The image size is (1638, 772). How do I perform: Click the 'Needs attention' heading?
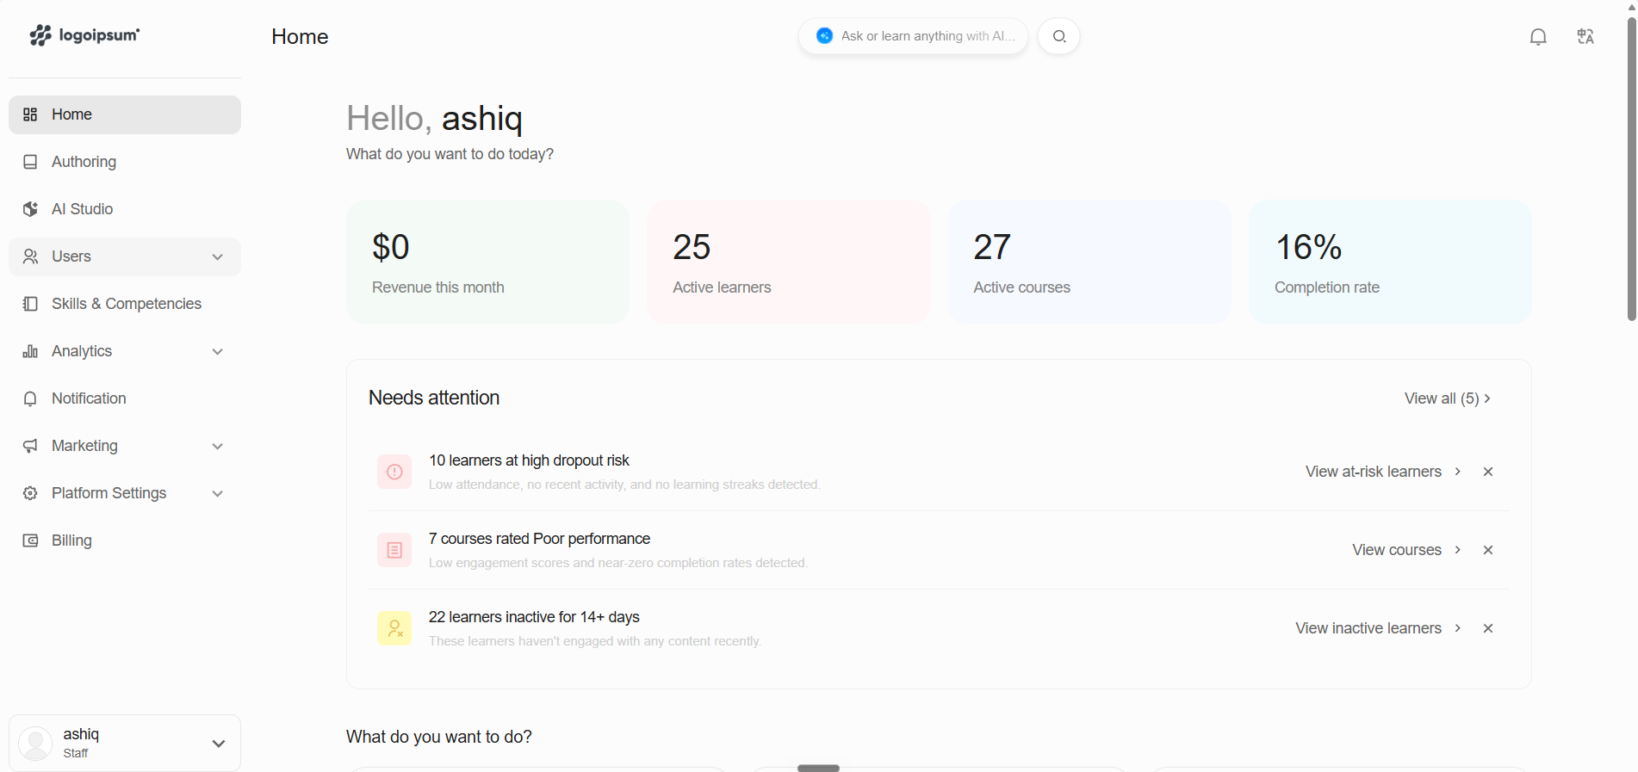pos(434,398)
